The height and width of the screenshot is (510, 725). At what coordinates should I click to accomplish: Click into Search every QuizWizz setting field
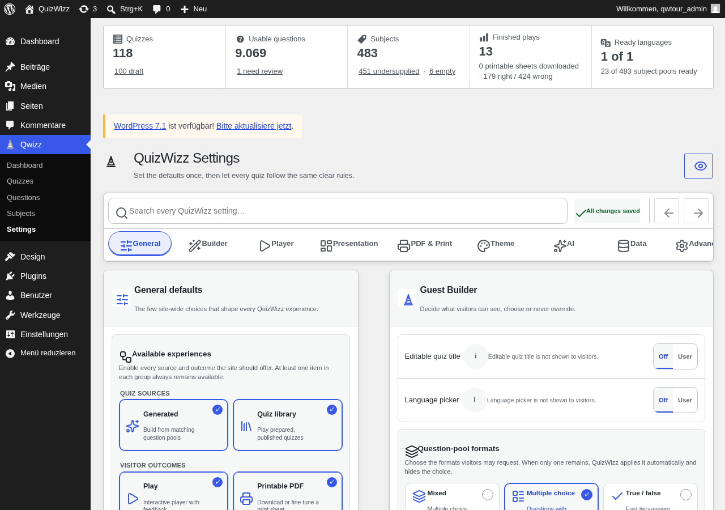pyautogui.click(x=338, y=211)
